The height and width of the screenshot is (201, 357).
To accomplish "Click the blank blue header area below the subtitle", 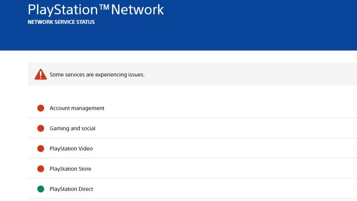I will tap(190, 38).
